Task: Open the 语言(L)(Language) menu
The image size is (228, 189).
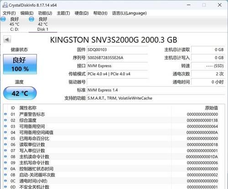Action: [130, 13]
